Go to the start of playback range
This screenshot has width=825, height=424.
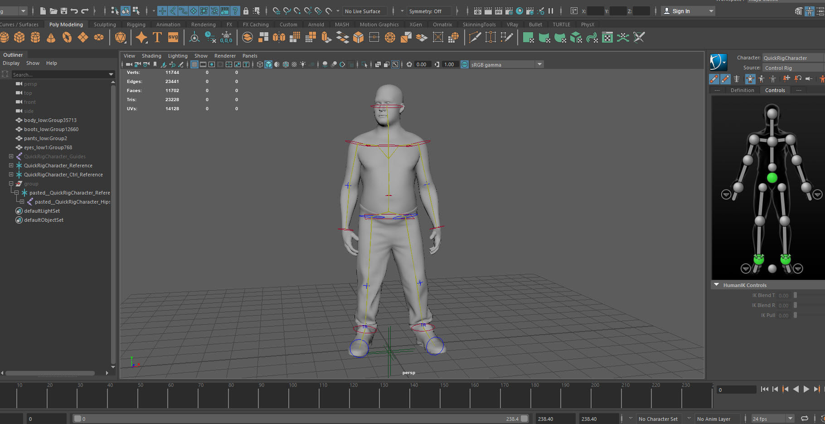[x=764, y=389]
